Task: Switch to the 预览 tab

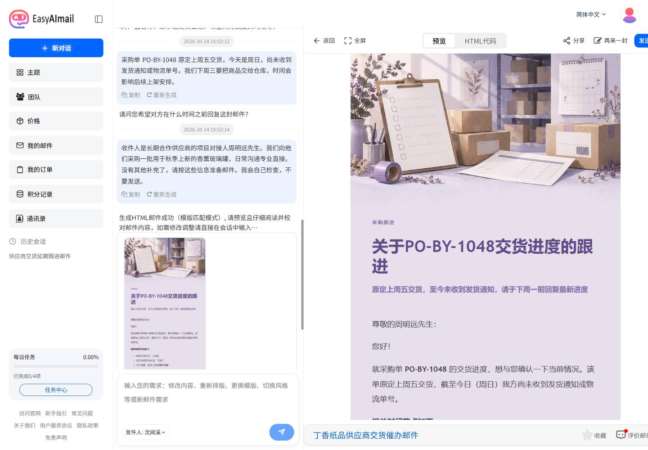Action: (439, 41)
